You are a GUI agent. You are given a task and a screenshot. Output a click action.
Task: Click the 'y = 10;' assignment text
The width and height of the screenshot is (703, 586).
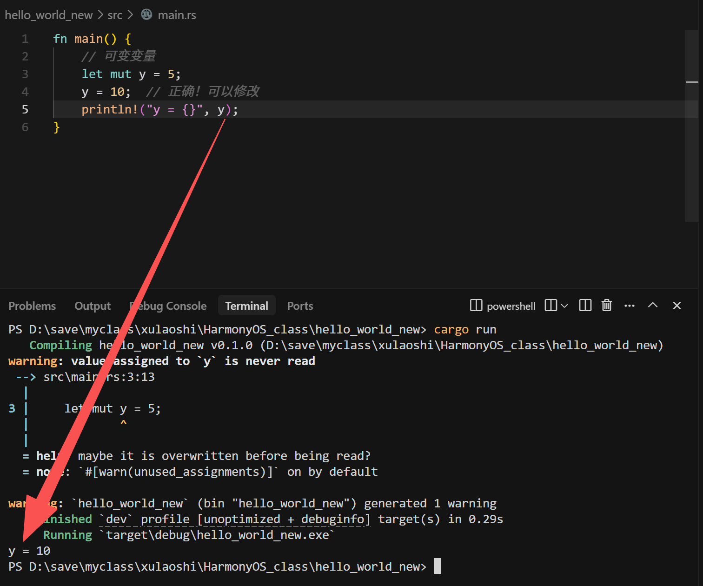click(x=106, y=92)
